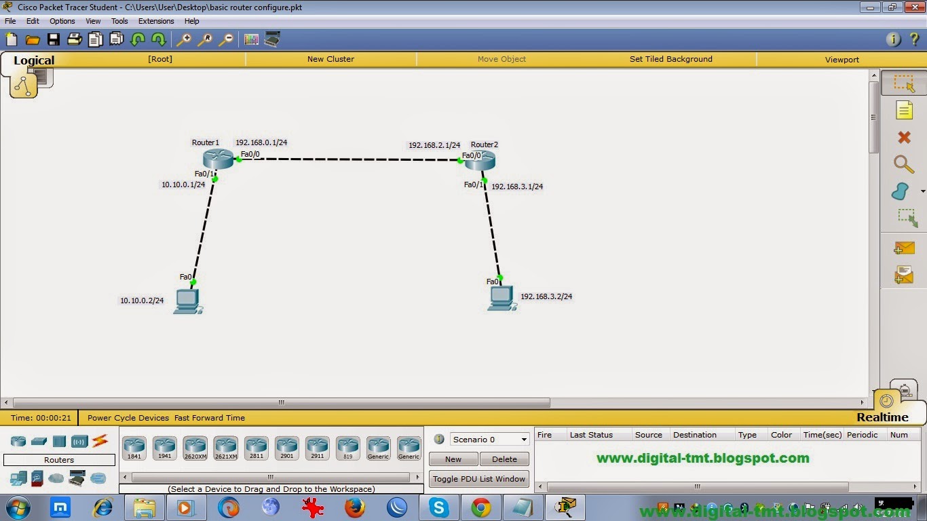Viewport: 927px width, 521px height.
Task: Click Fast Forward Time
Action: click(210, 418)
